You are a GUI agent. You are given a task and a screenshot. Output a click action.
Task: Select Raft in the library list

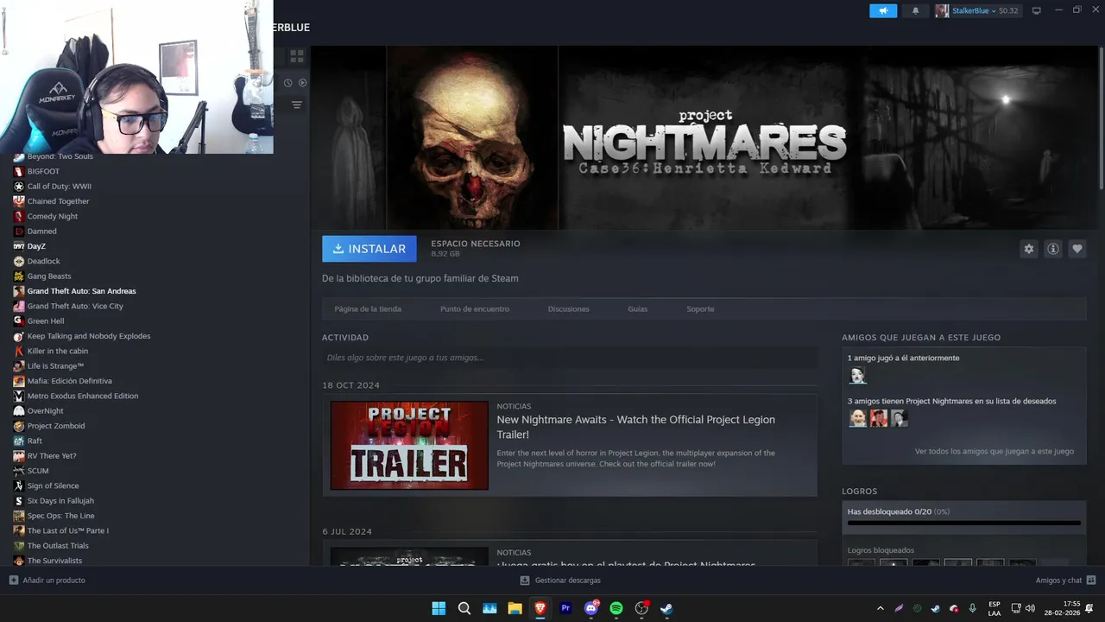(35, 441)
